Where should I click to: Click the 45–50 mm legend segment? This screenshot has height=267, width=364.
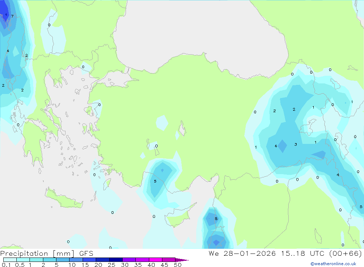pos(169,260)
